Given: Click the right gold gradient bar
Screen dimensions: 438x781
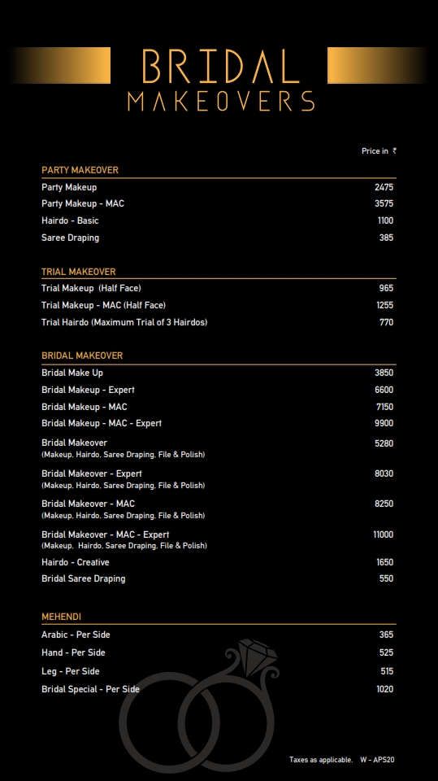Looking at the screenshot, I should pyautogui.click(x=377, y=65).
